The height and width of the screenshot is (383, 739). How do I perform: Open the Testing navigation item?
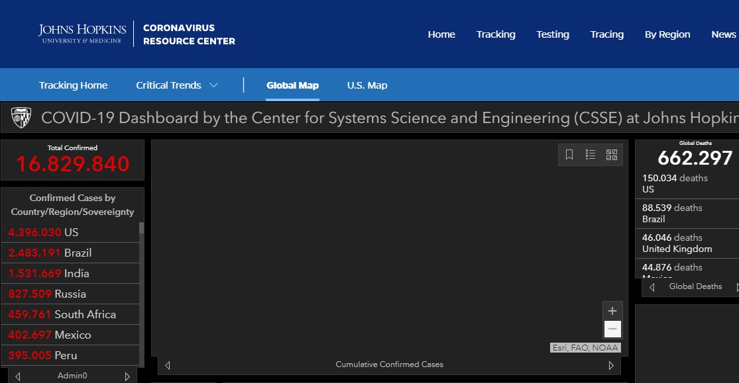coord(553,34)
